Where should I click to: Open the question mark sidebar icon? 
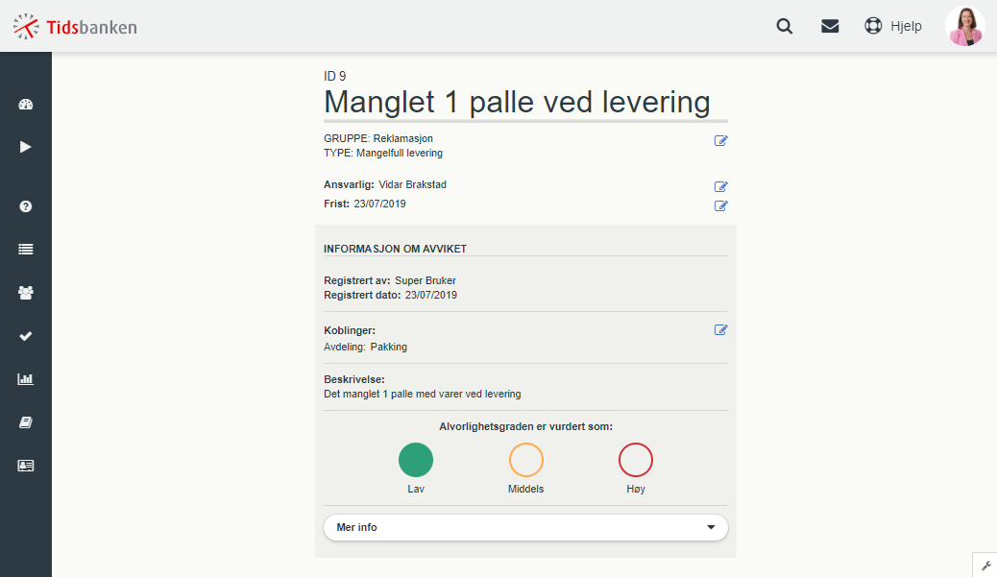[25, 206]
